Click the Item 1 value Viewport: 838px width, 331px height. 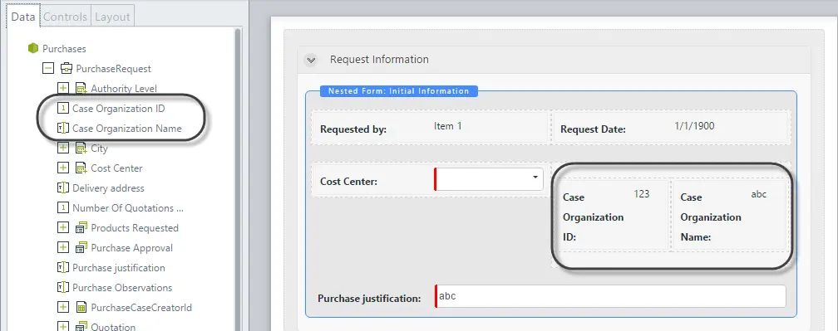tap(448, 126)
